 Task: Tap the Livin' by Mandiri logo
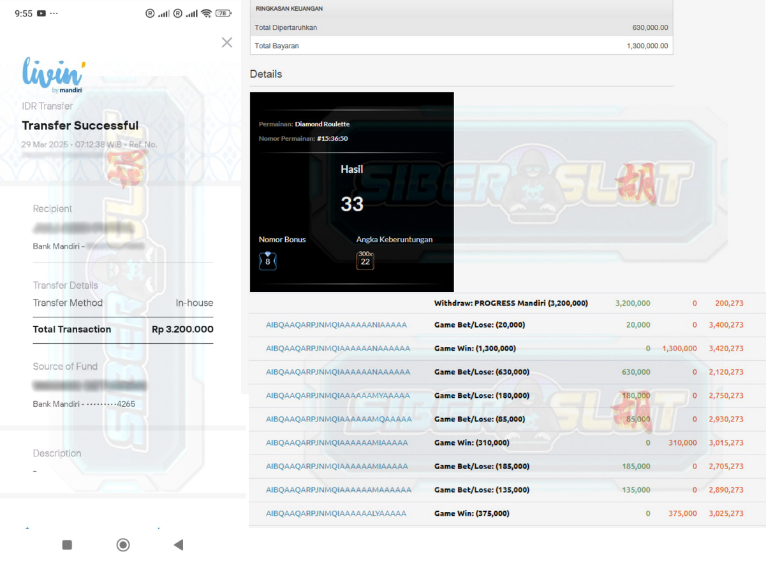coord(54,75)
